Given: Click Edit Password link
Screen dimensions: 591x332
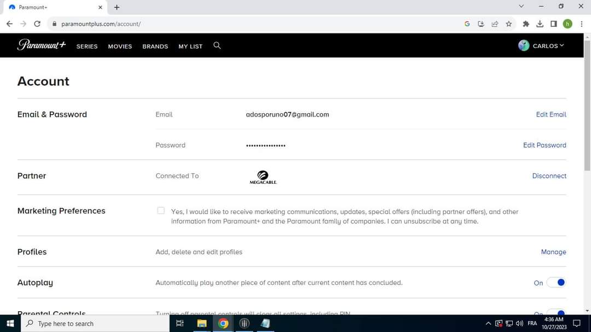Looking at the screenshot, I should 544,145.
